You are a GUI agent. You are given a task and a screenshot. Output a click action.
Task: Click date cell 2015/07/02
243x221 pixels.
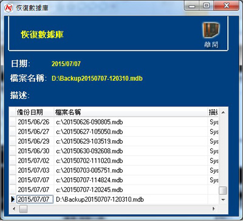pyautogui.click(x=35, y=161)
